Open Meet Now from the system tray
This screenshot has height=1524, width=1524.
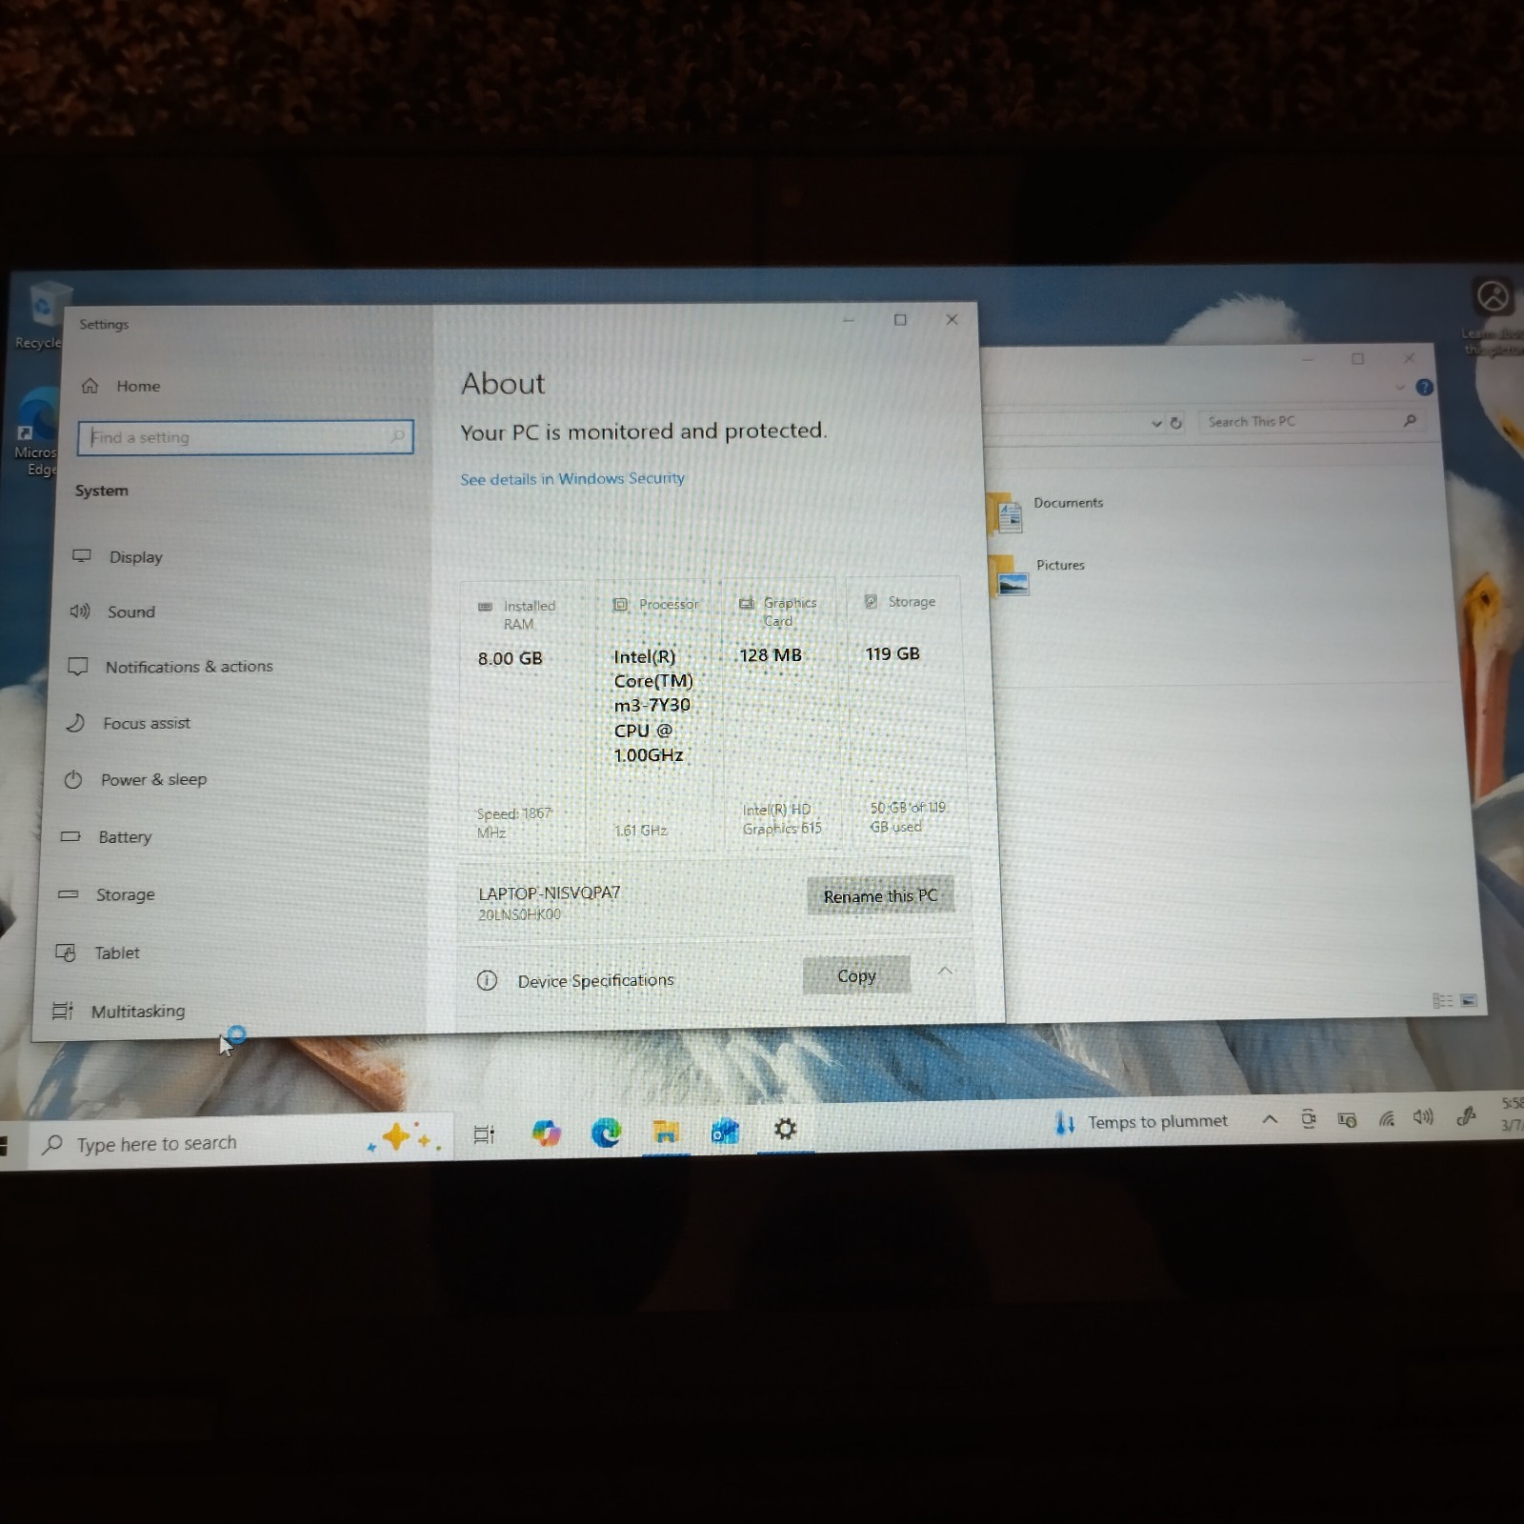pyautogui.click(x=1309, y=1119)
